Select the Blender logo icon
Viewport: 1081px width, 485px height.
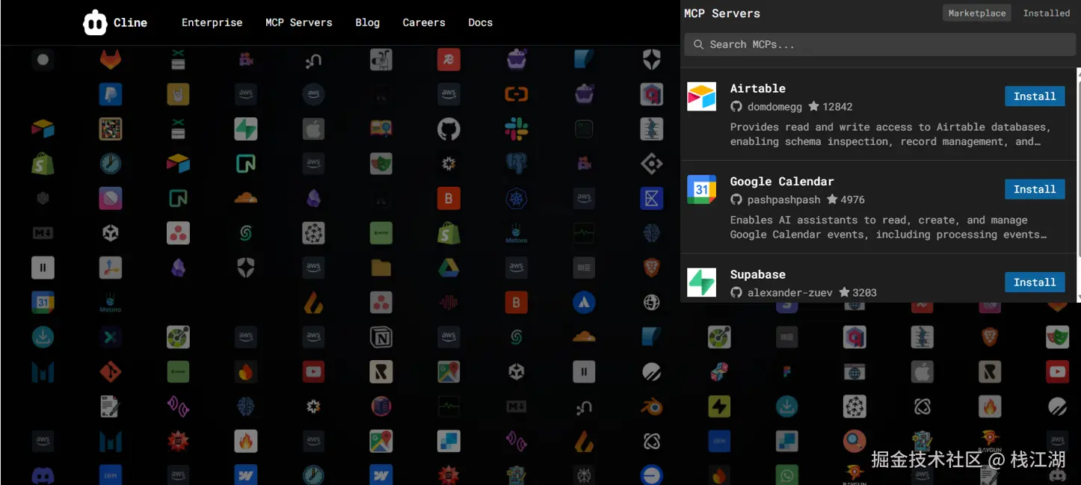(x=651, y=407)
